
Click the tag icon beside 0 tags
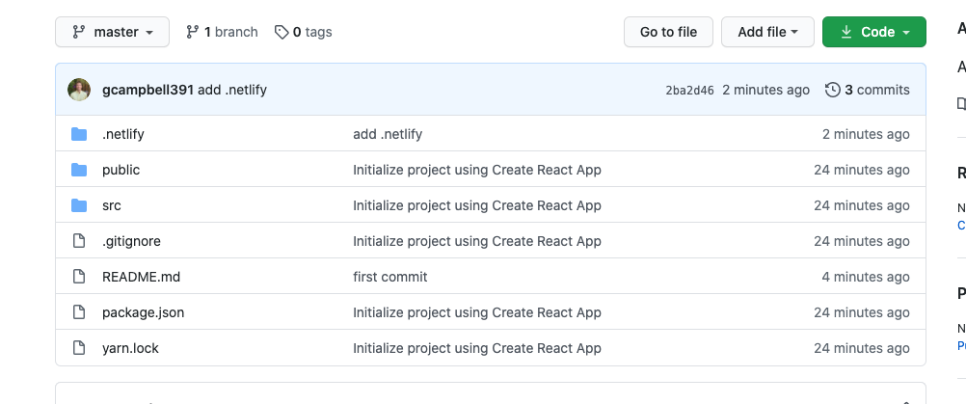tap(282, 32)
